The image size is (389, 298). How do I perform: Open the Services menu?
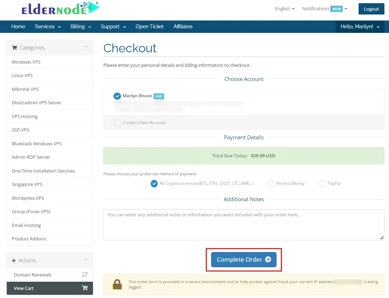coord(48,27)
